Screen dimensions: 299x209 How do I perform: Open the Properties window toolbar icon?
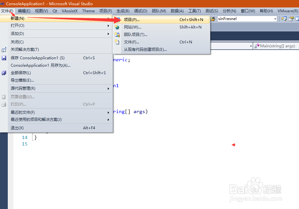point(291,19)
